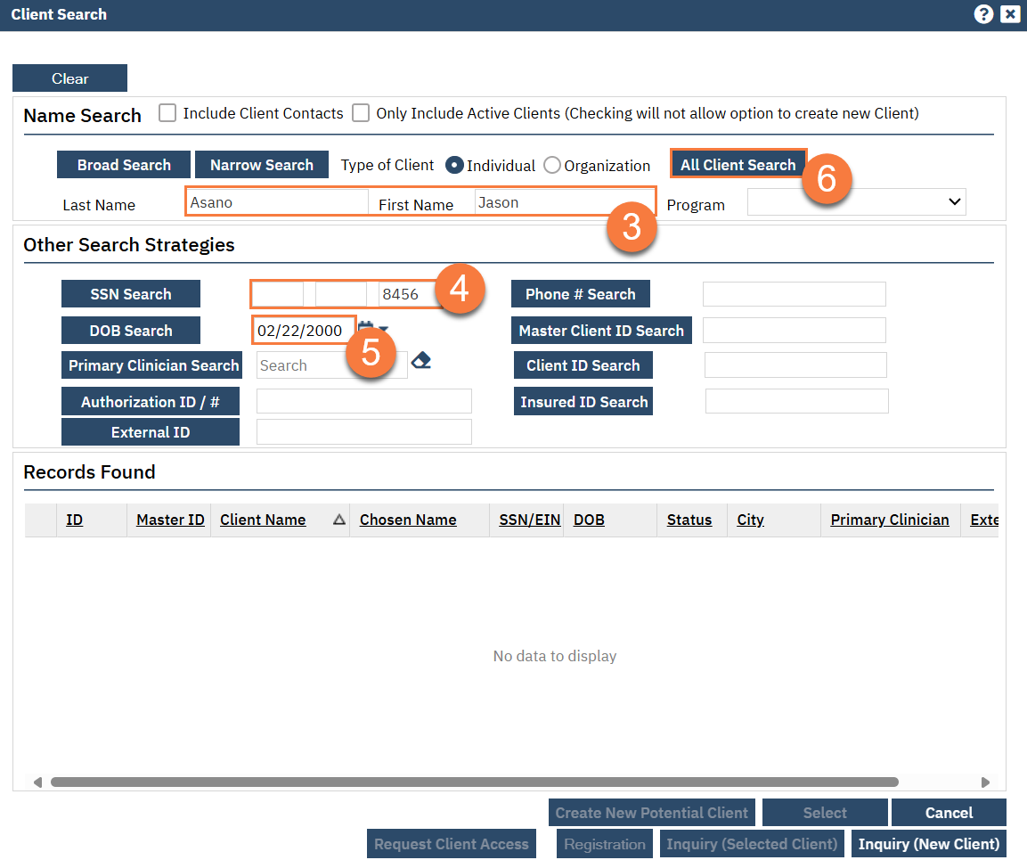This screenshot has height=860, width=1027.
Task: Close the Client Search dialog
Action: coord(1010,14)
